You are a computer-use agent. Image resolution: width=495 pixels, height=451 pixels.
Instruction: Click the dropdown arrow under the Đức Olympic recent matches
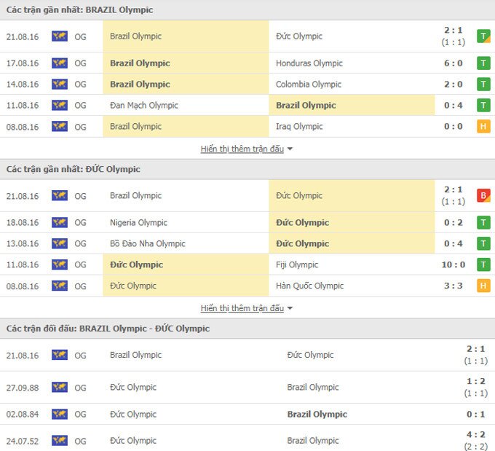pyautogui.click(x=290, y=308)
